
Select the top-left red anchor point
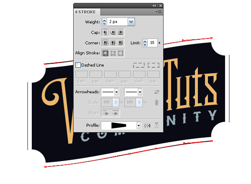pyautogui.click(x=45, y=64)
